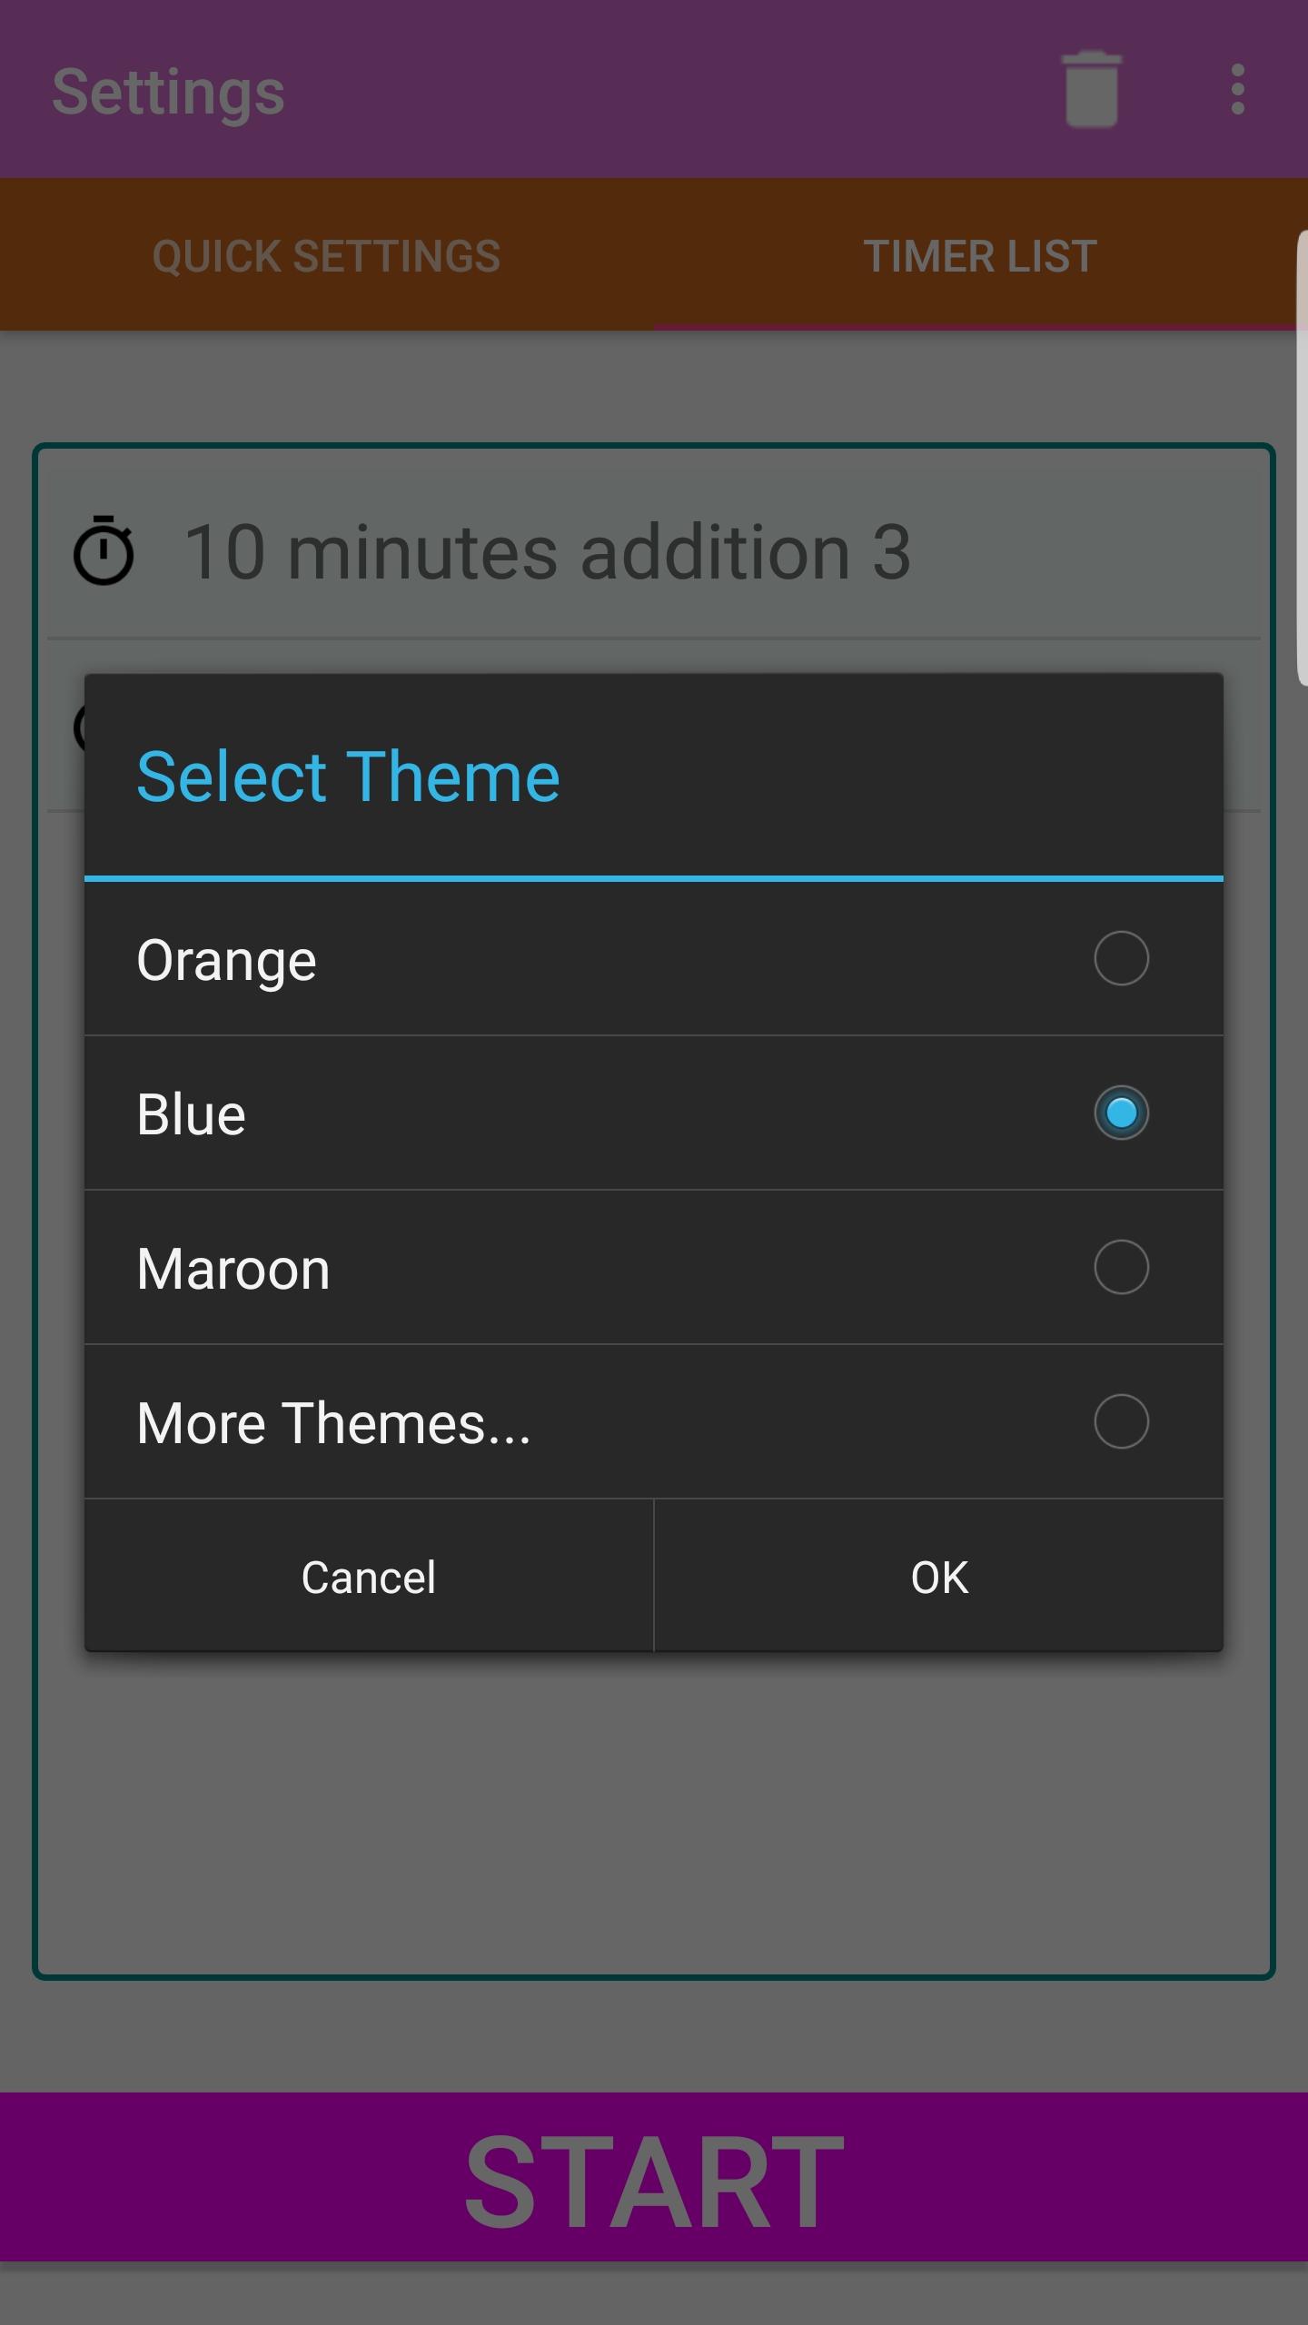Click the Settings title text

168,92
